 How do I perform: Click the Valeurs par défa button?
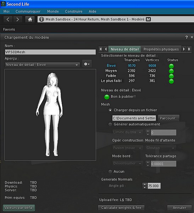(x=19, y=208)
